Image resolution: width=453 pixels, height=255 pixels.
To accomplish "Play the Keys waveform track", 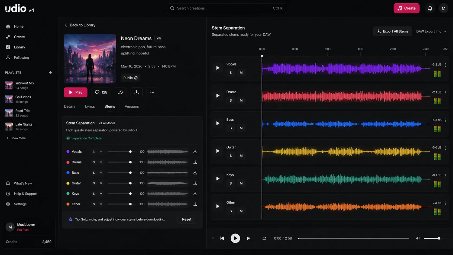I will [218, 179].
